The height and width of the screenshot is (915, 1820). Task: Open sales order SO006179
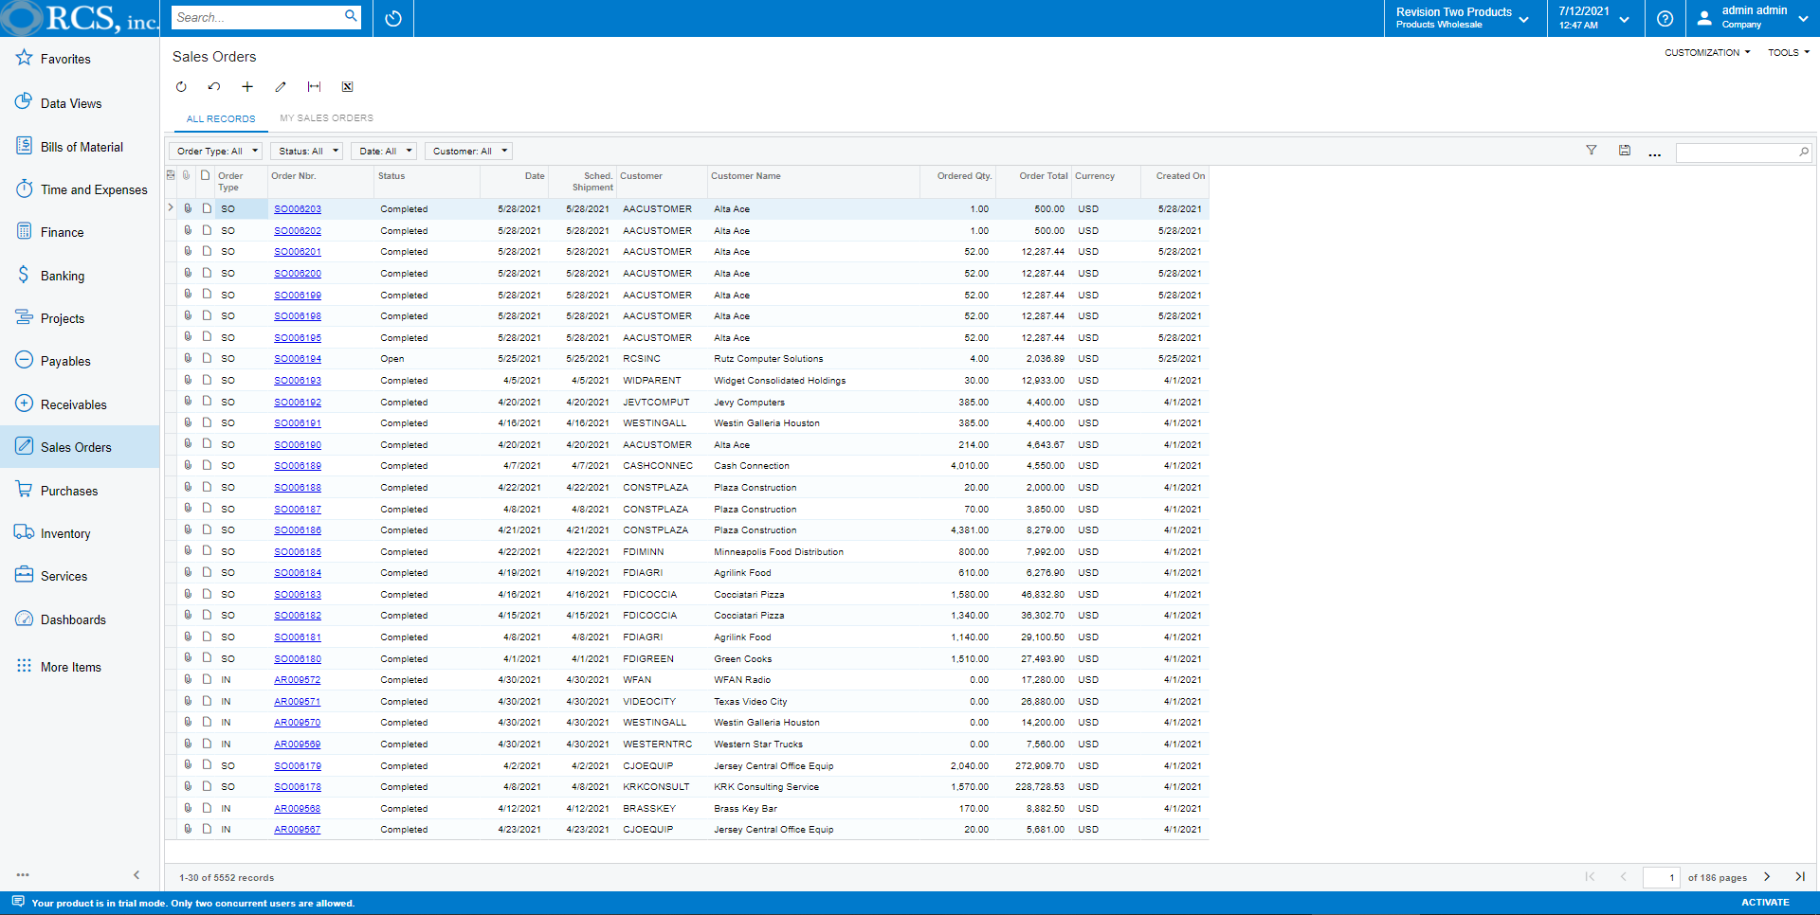[298, 766]
